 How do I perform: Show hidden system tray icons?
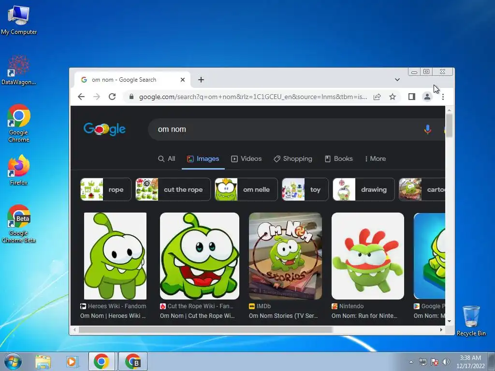(x=411, y=362)
